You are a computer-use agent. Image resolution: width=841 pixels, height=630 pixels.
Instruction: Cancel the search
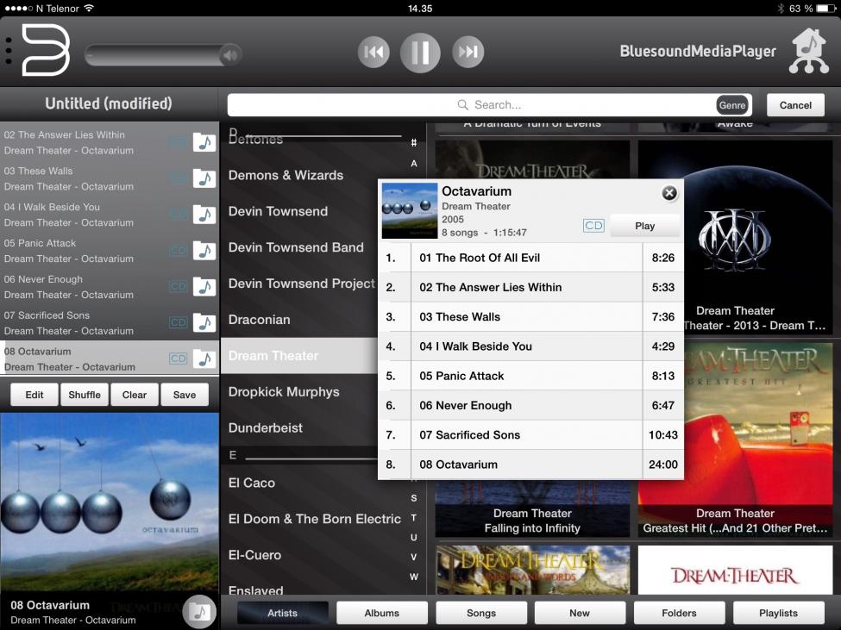[x=795, y=105]
